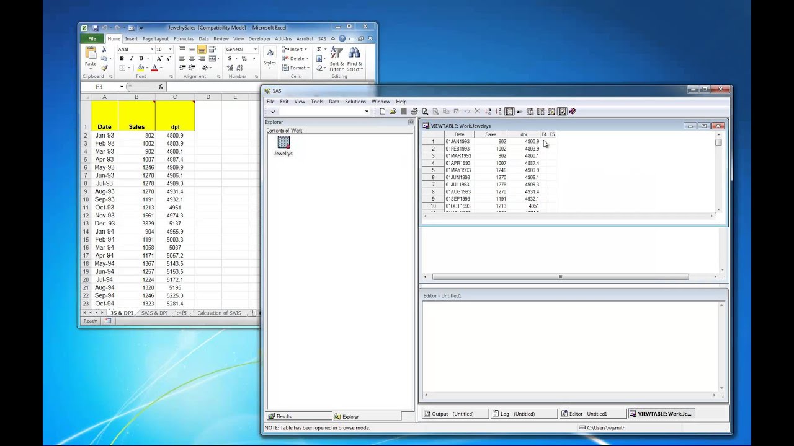Click the Open folder icon in SAS toolbar
Image resolution: width=794 pixels, height=446 pixels.
tap(393, 111)
